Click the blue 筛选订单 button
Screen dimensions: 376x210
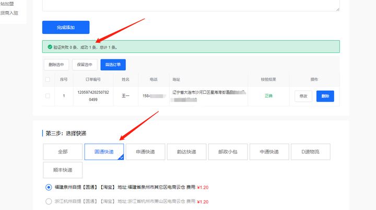113,65
